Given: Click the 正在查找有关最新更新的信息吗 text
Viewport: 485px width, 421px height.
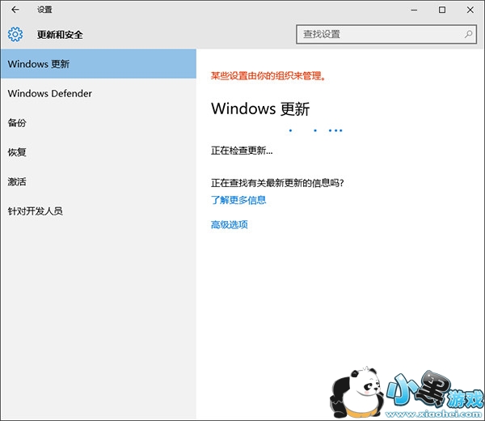Looking at the screenshot, I should (277, 183).
